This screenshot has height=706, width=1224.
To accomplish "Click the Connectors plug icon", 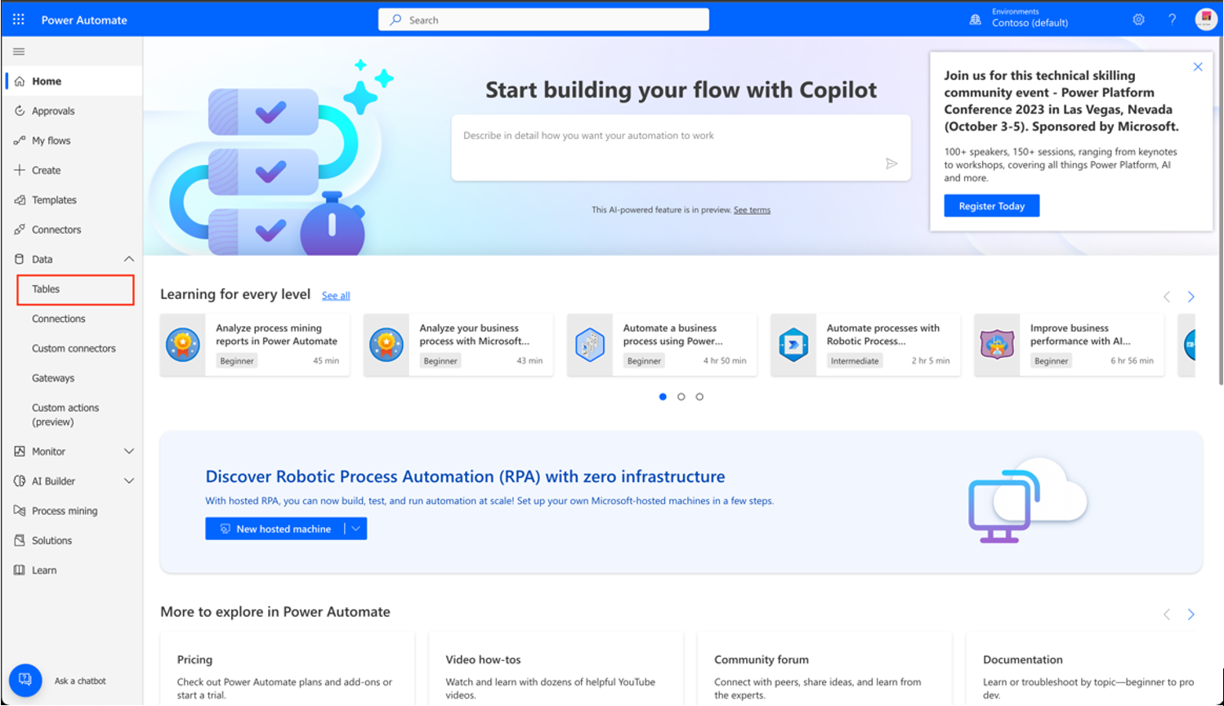I will (x=20, y=230).
